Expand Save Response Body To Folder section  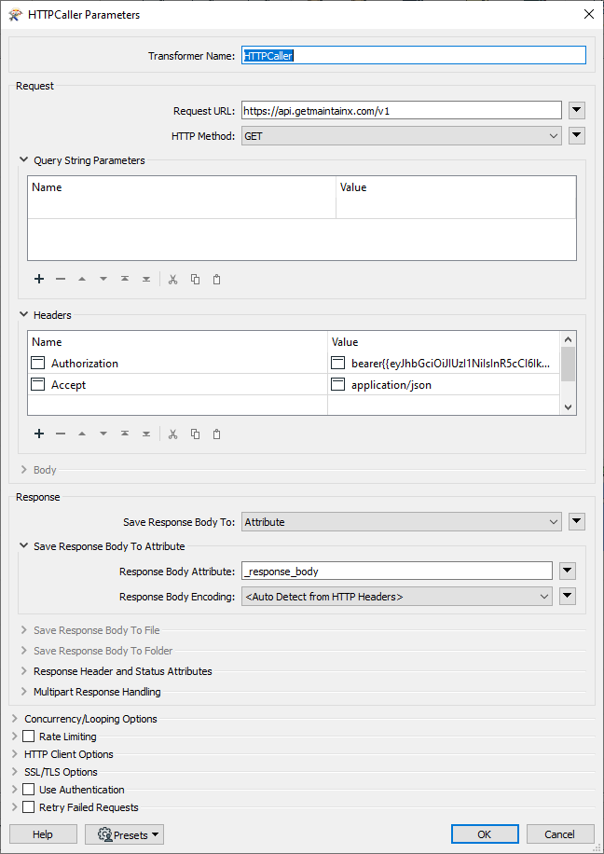[23, 651]
